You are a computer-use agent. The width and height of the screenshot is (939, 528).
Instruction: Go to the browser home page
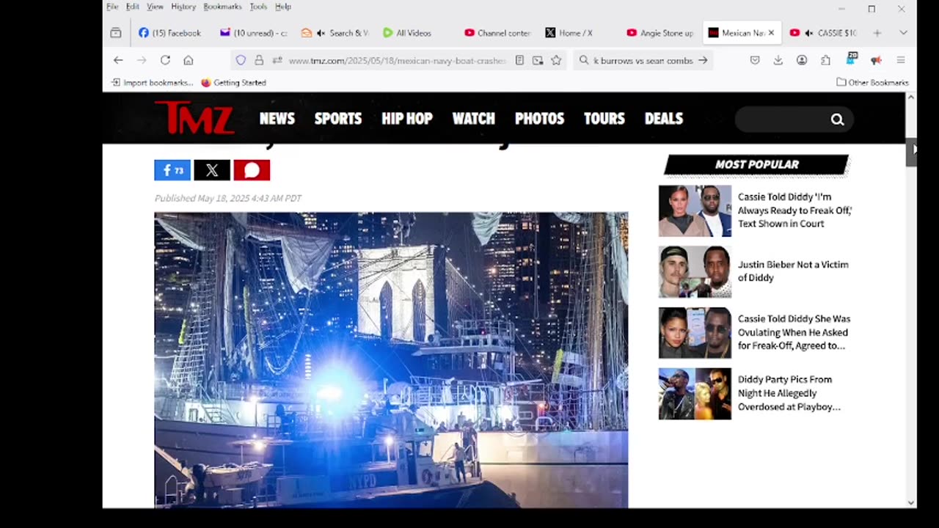coord(189,60)
